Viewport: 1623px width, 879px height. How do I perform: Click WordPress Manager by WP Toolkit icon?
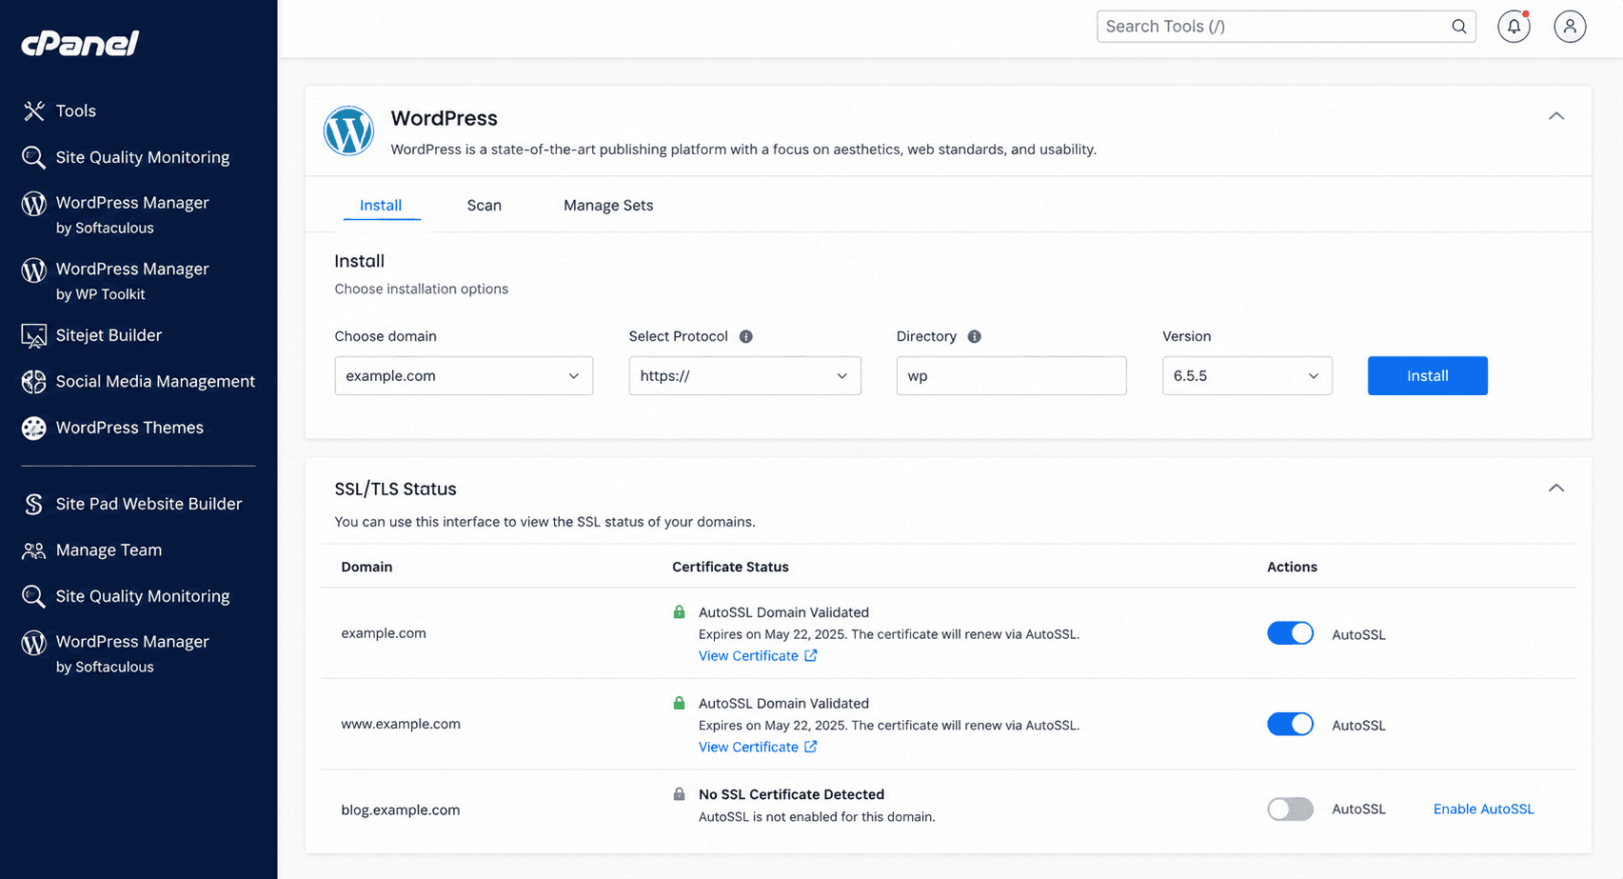[34, 270]
